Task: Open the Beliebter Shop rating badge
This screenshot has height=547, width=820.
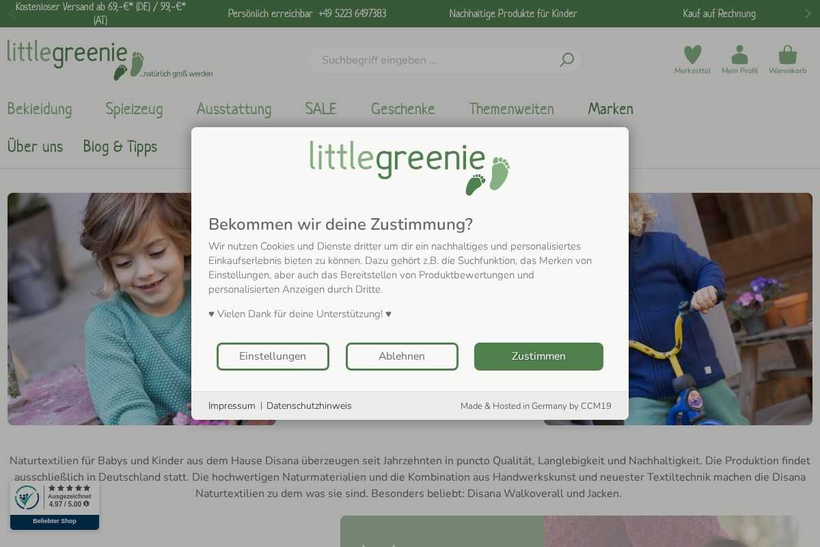Action: 55,505
